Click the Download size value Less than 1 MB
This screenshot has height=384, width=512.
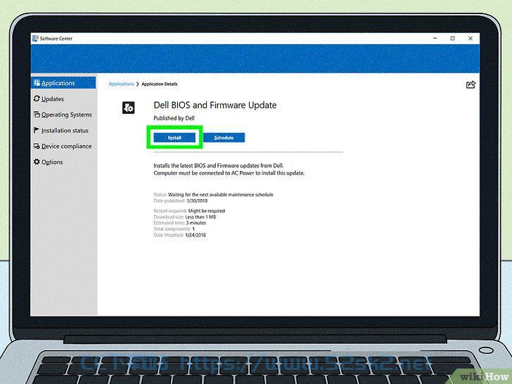pyautogui.click(x=200, y=217)
